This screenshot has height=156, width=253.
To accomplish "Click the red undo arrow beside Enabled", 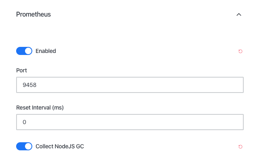I will point(240,51).
